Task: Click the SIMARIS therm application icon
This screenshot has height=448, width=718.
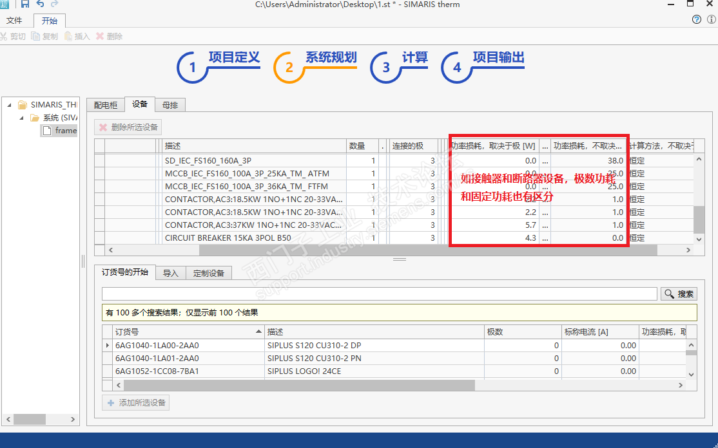Action: click(5, 4)
